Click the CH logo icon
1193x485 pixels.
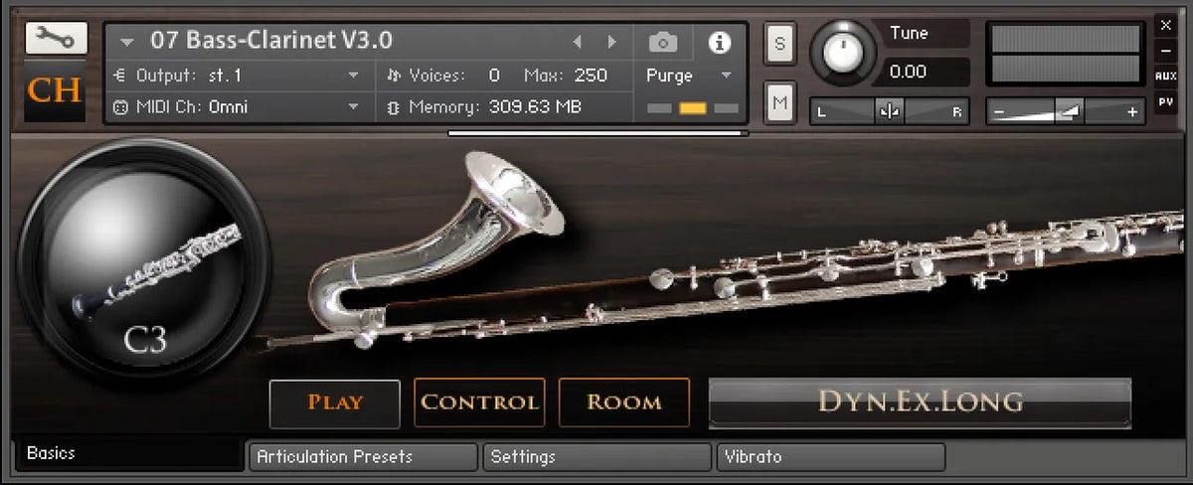point(56,90)
